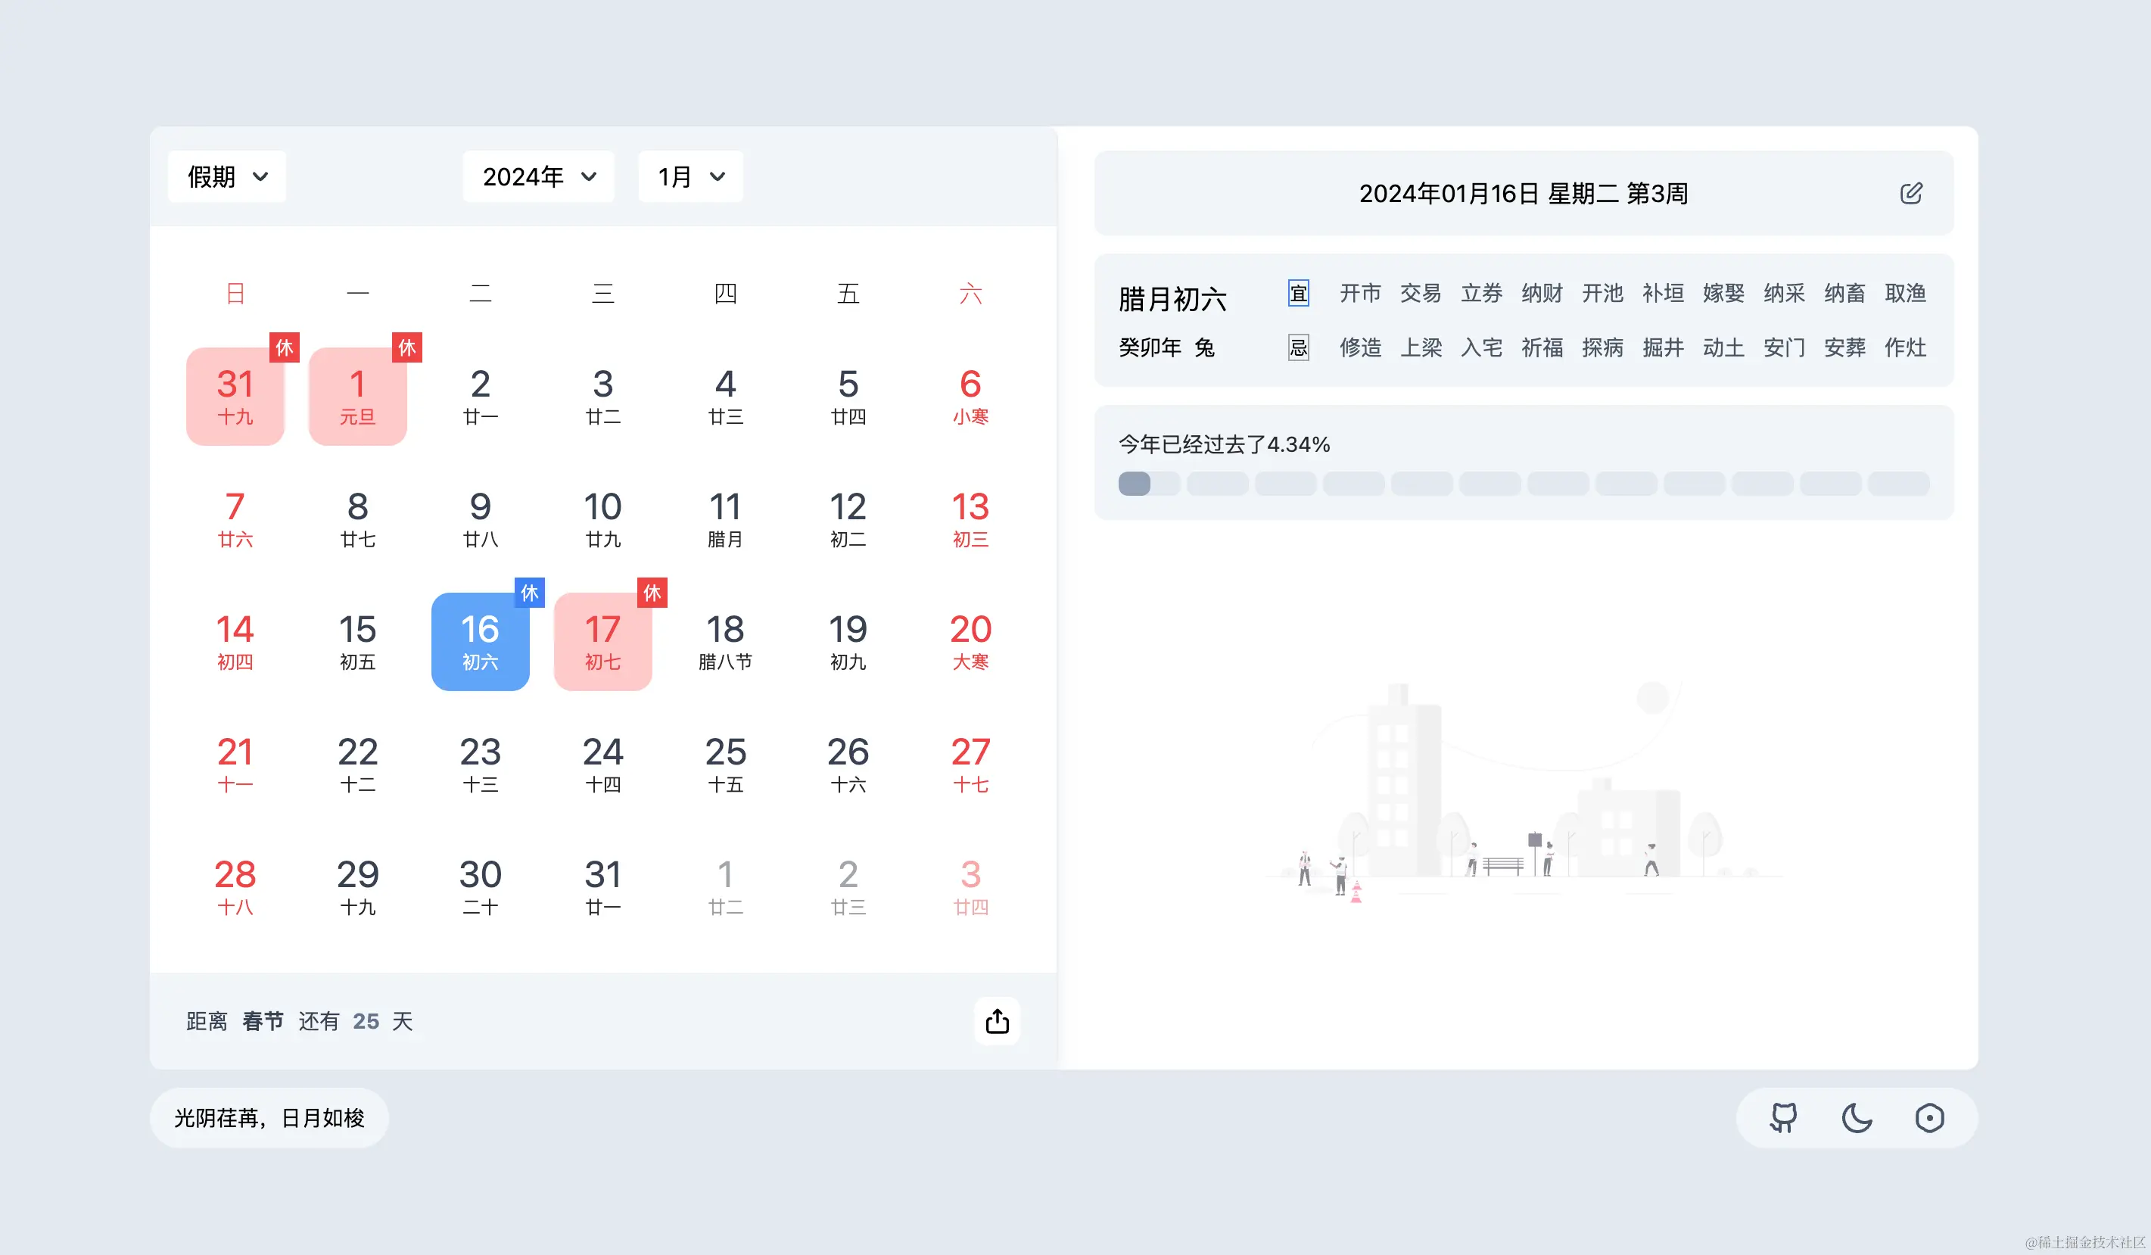Select February 3 in the last row
The height and width of the screenshot is (1255, 2151).
click(x=970, y=886)
